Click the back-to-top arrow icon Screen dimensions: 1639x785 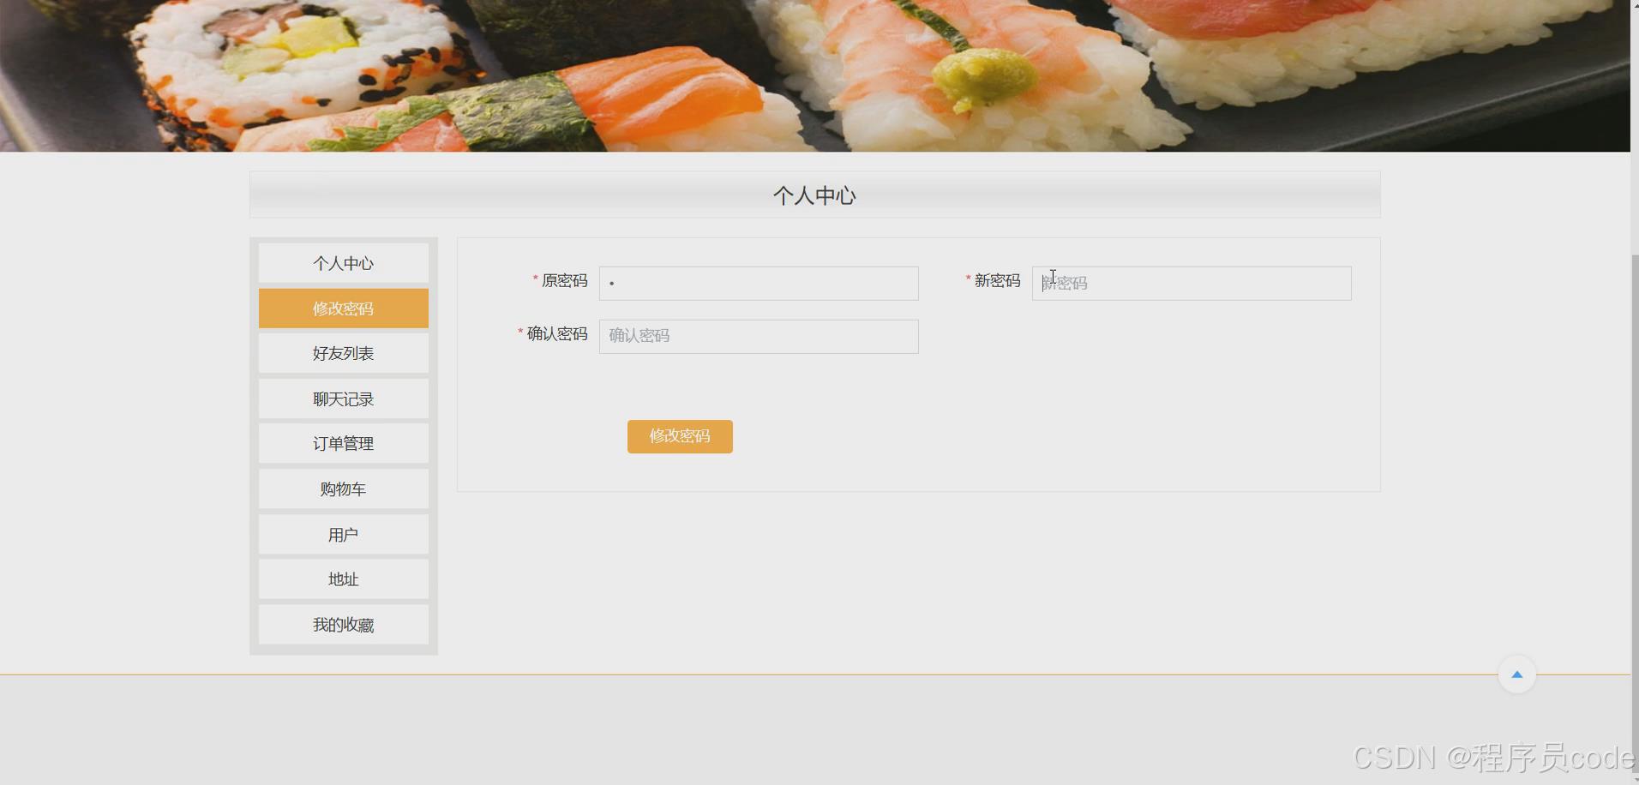[x=1517, y=674]
